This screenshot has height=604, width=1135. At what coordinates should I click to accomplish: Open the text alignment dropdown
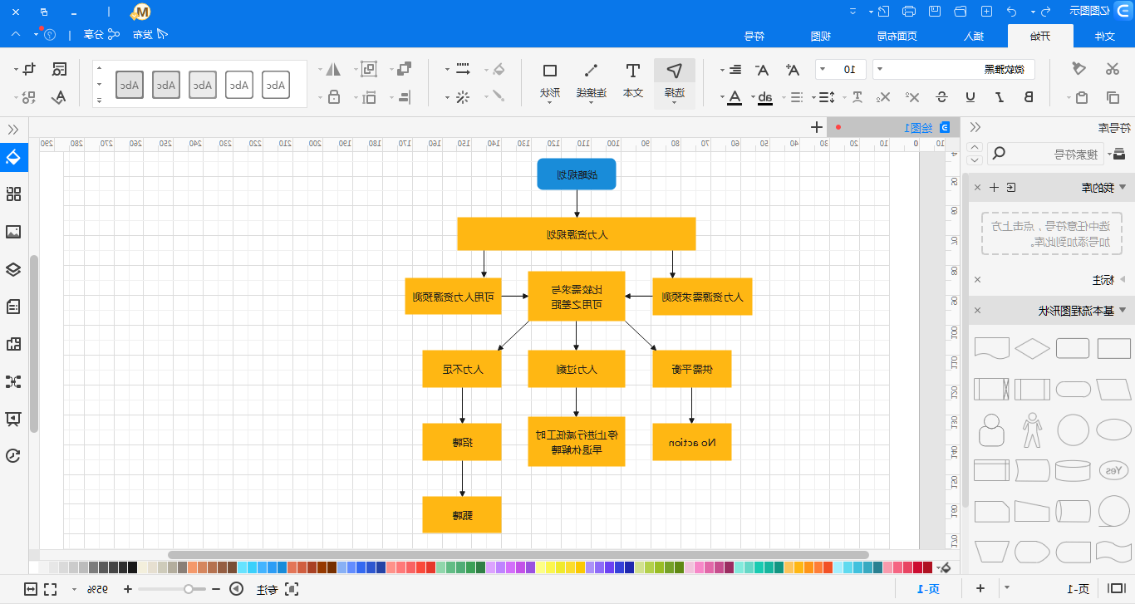[733, 70]
